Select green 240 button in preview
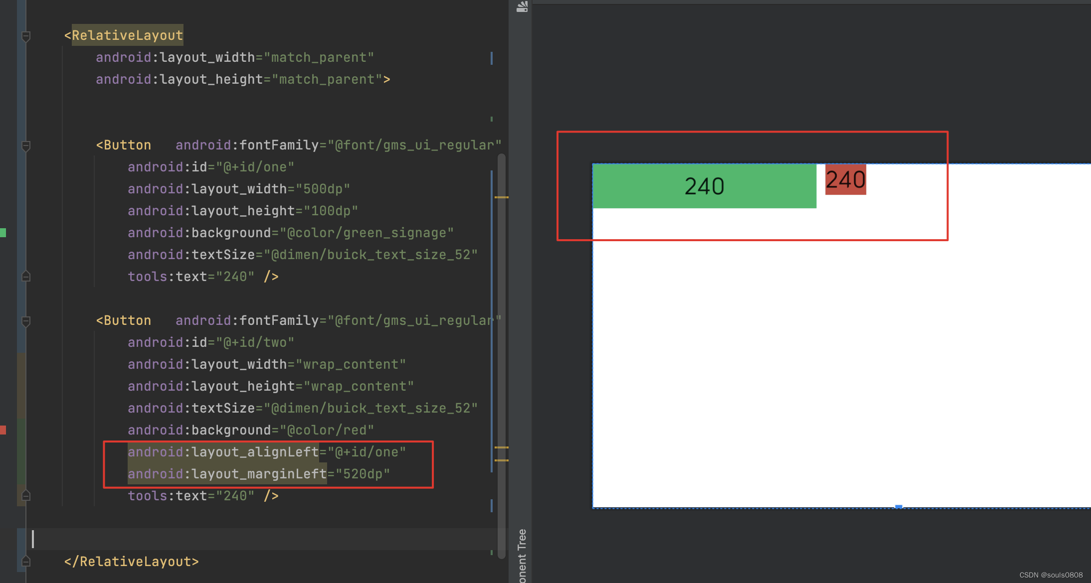1091x583 pixels. (x=704, y=186)
